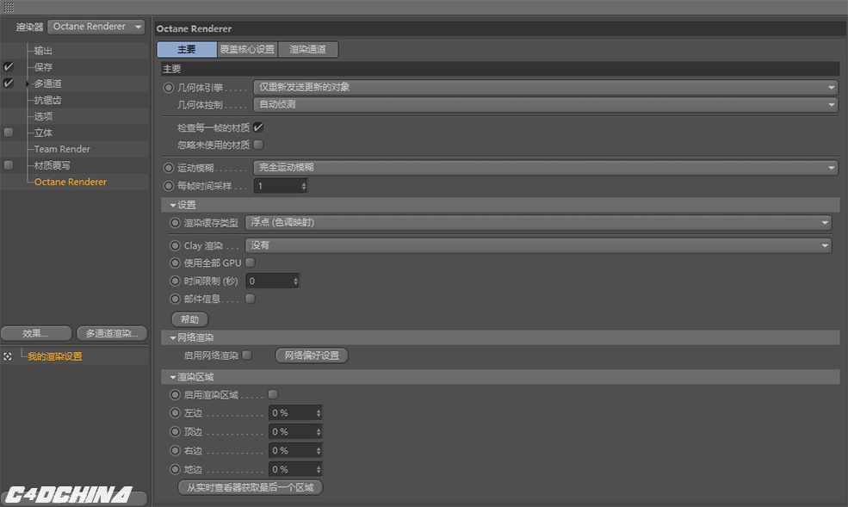Click the grip icon at the window's top-left
Image resolution: width=848 pixels, height=507 pixels.
point(9,7)
